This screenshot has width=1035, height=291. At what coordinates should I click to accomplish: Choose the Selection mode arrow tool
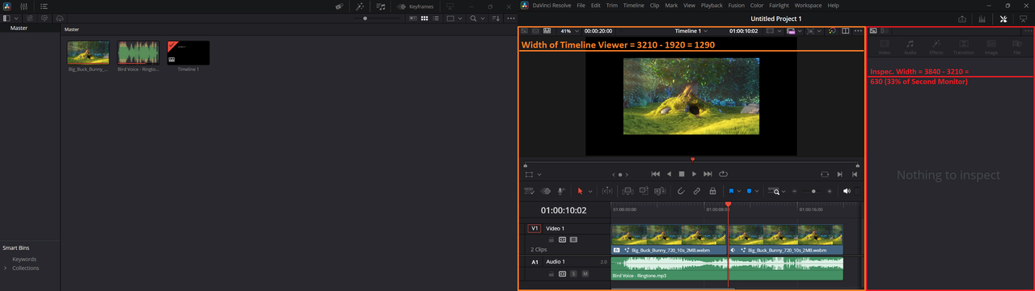point(580,191)
